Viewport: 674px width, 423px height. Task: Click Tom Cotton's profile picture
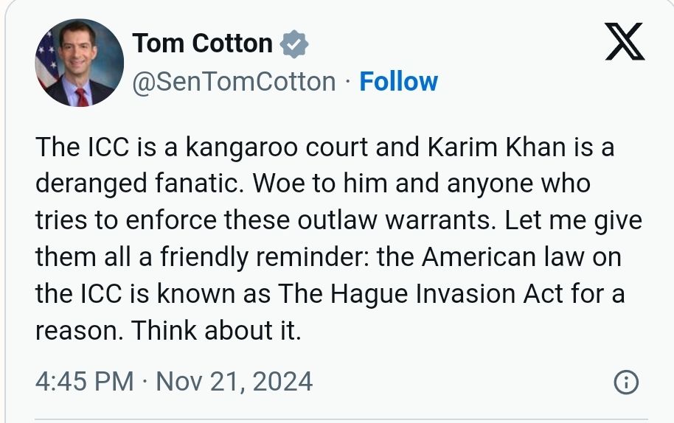point(80,63)
